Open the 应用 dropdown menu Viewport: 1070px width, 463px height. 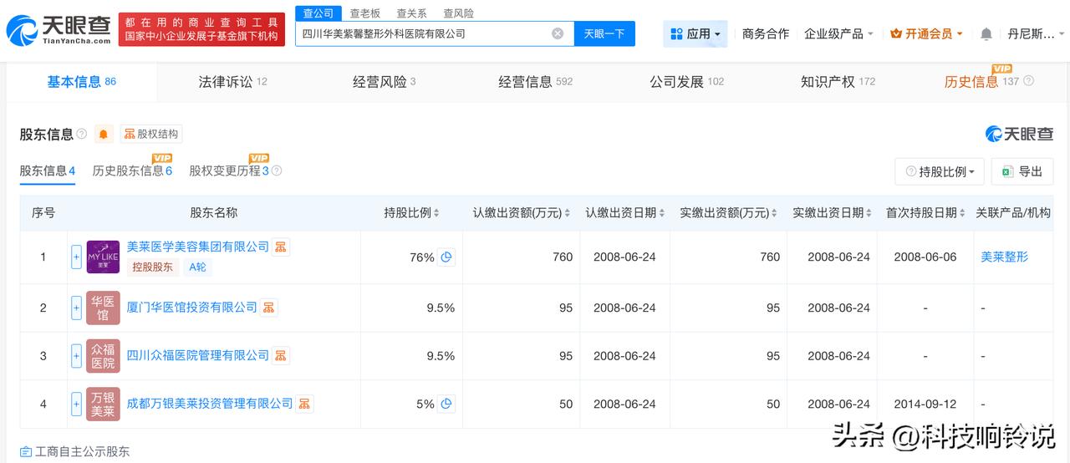pos(695,33)
